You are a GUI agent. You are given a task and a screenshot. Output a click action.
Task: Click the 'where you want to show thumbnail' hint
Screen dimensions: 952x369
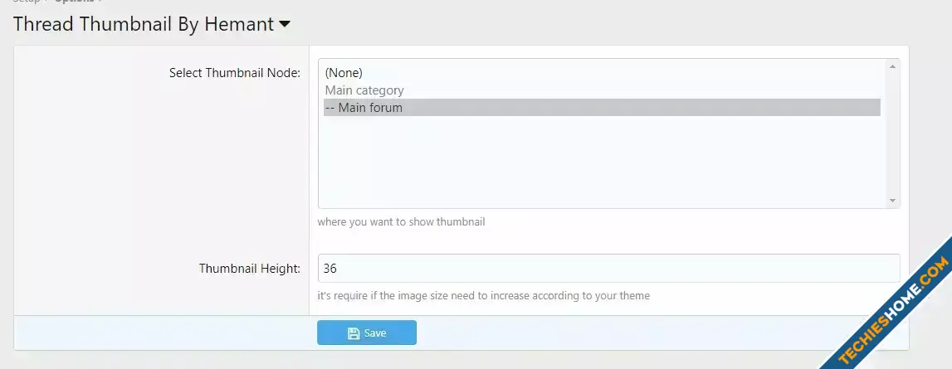point(402,221)
